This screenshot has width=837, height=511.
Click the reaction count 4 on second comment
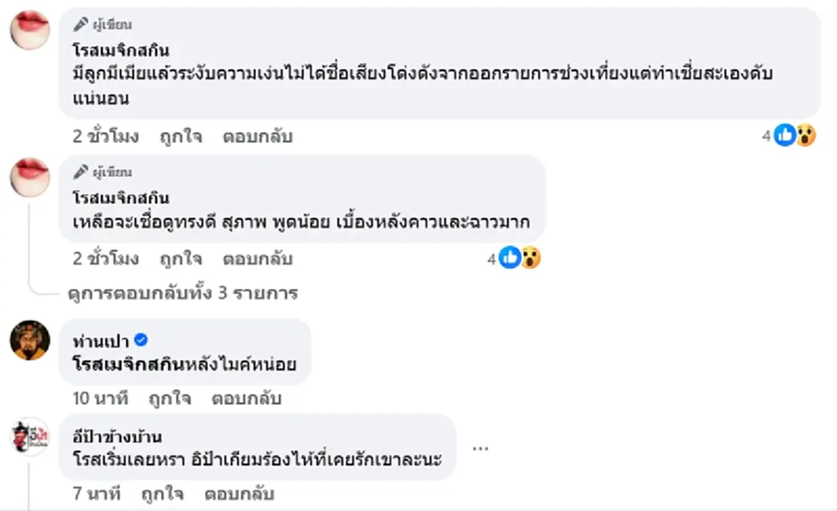coord(492,258)
